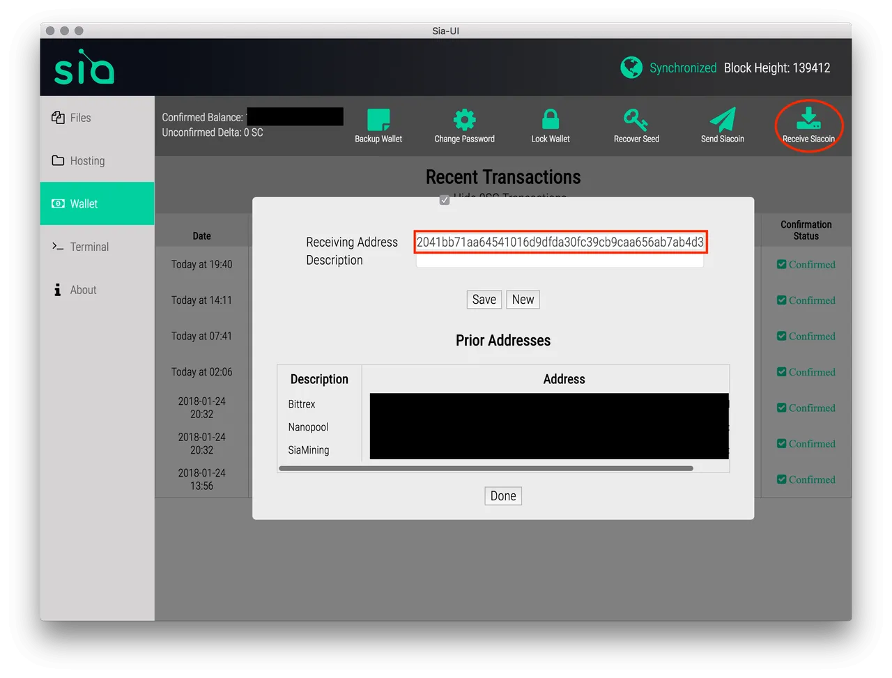The height and width of the screenshot is (678, 892).
Task: Select the Wallet sidebar tab
Action: [x=97, y=203]
